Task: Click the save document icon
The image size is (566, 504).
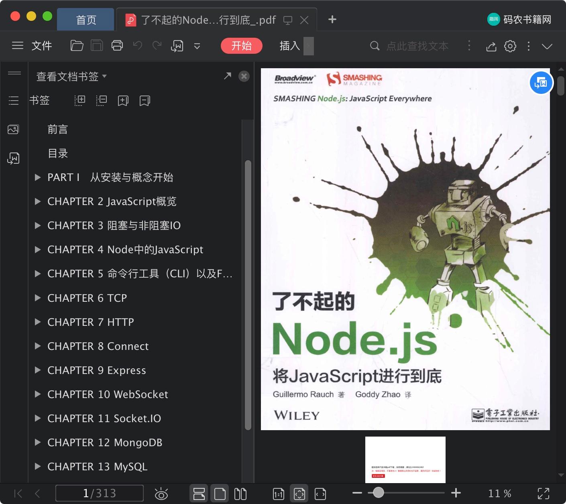Action: coord(97,46)
